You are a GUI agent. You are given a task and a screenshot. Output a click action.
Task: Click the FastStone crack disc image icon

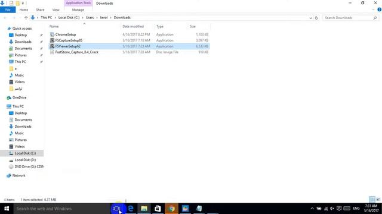pos(52,52)
